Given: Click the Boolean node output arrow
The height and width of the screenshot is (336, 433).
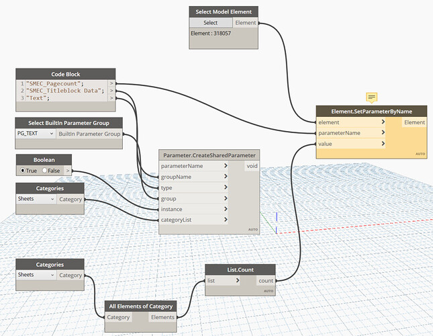Looking at the screenshot, I should [x=68, y=171].
